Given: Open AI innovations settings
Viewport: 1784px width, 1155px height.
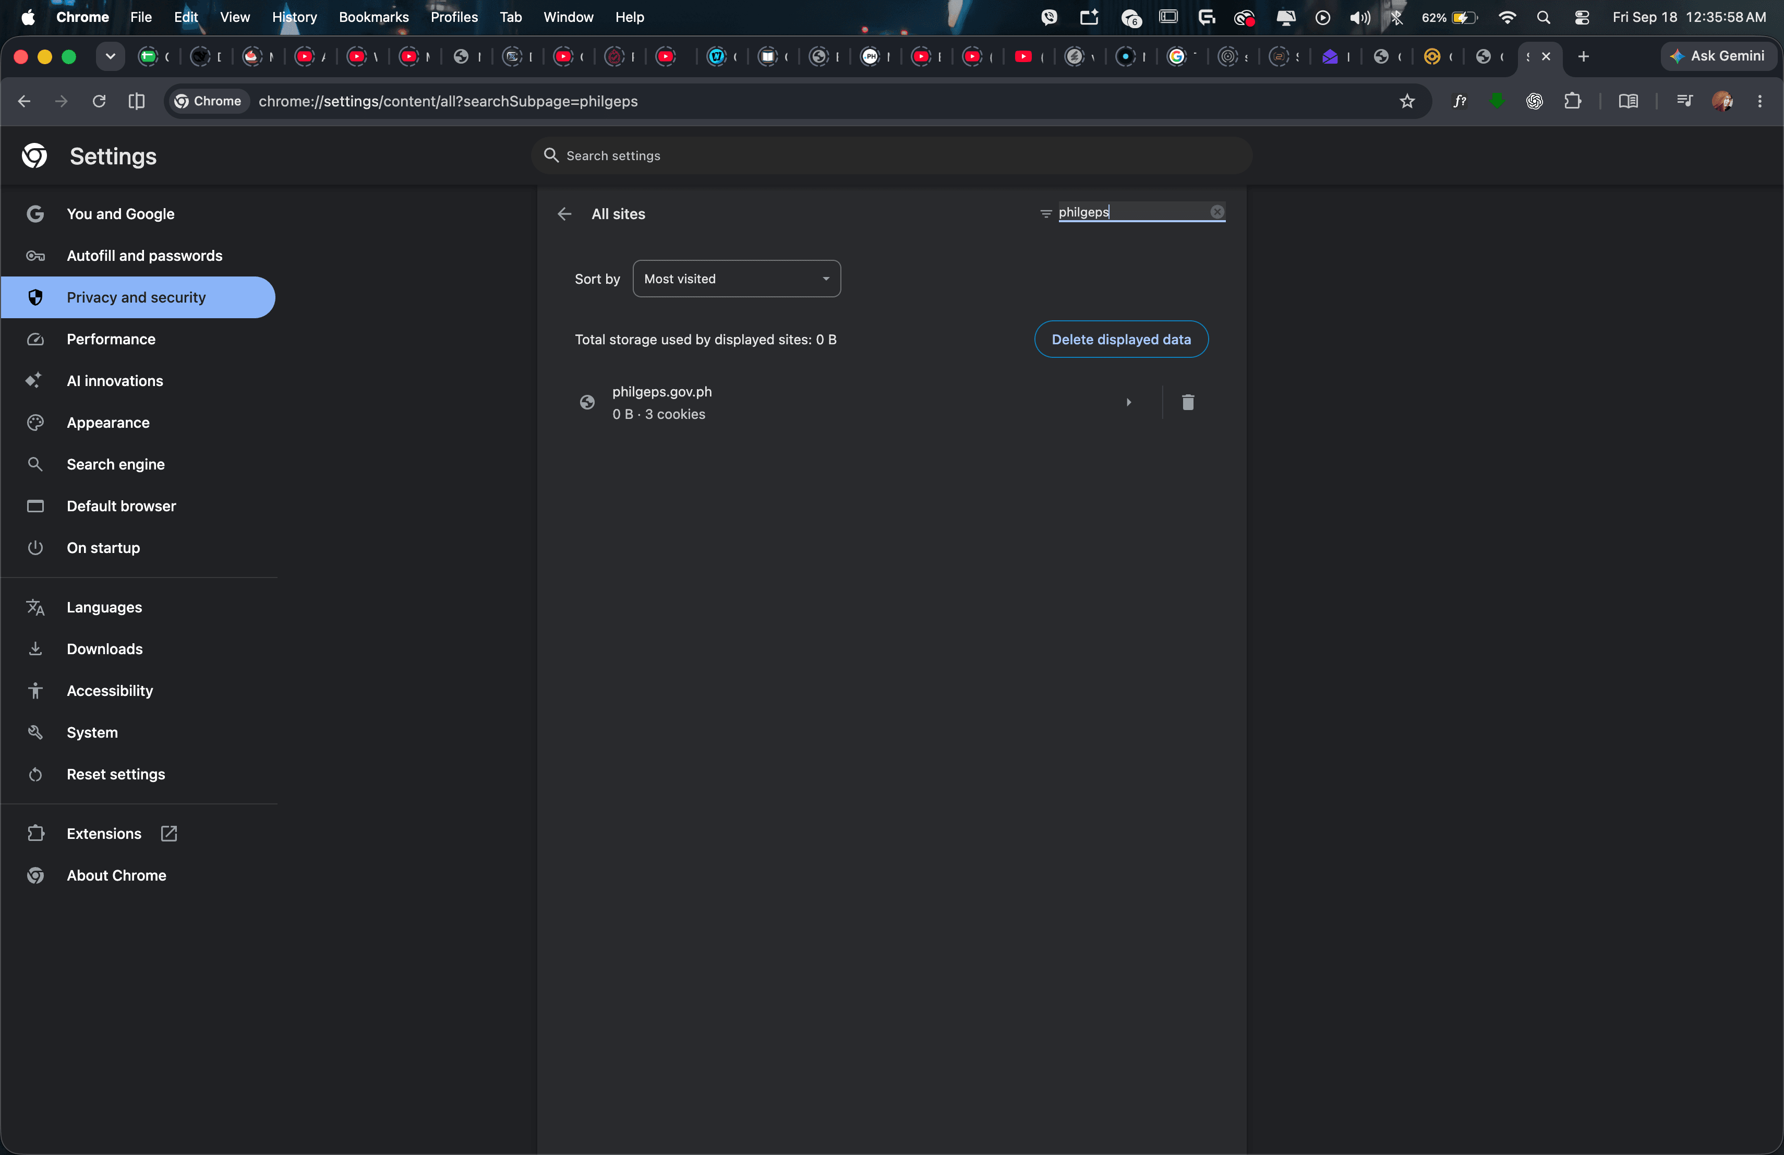Looking at the screenshot, I should point(139,381).
